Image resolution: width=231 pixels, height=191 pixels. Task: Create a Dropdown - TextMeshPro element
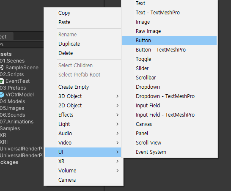[x=169, y=96]
